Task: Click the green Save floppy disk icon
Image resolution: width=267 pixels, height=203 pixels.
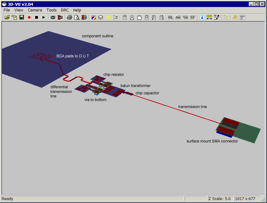Action: 22,17
